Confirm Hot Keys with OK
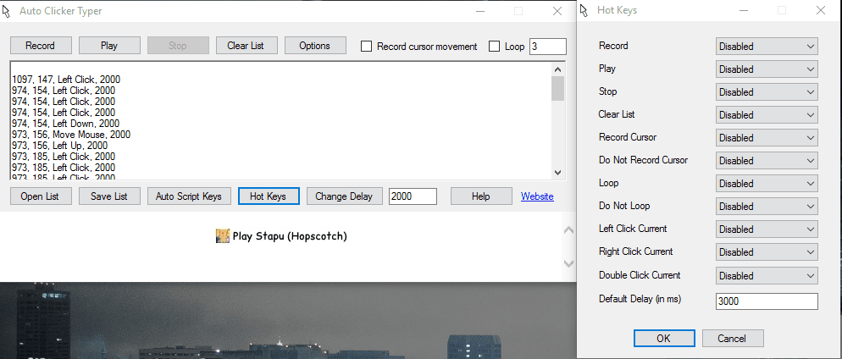Viewport: 842px width, 359px height. tap(664, 338)
